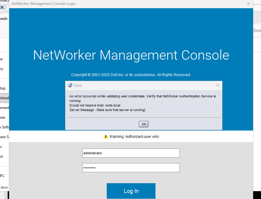Image resolution: width=261 pixels, height=199 pixels.
Task: Click the yellow warning triangle icon
Action: click(x=106, y=137)
